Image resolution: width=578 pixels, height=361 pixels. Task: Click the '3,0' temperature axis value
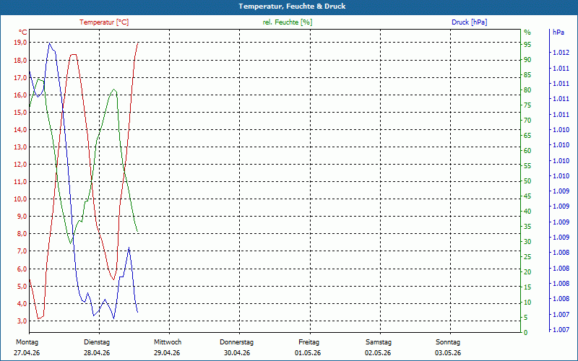[22, 321]
